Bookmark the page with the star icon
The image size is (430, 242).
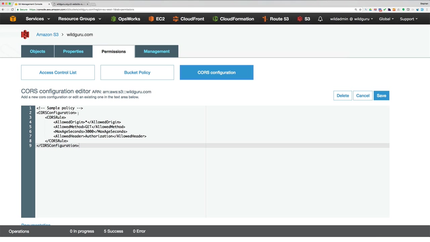coord(360,9)
